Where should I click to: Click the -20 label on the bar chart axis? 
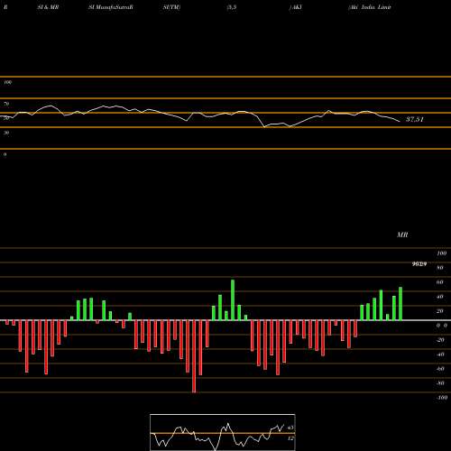click(x=440, y=340)
